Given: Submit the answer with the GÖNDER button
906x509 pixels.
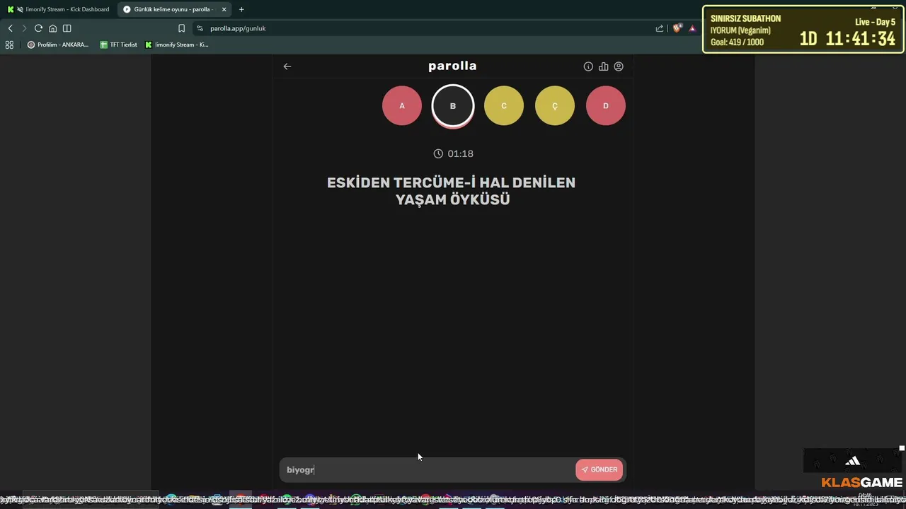Looking at the screenshot, I should pyautogui.click(x=600, y=469).
